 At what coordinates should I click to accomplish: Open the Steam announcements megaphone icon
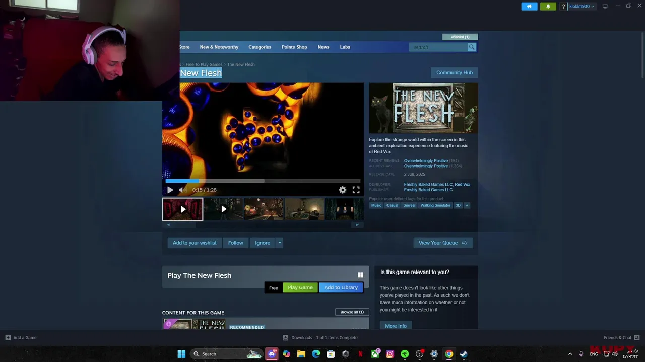pyautogui.click(x=529, y=7)
